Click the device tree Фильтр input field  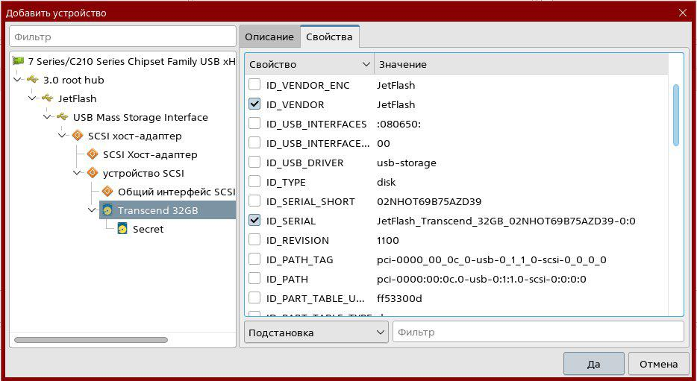pos(122,36)
